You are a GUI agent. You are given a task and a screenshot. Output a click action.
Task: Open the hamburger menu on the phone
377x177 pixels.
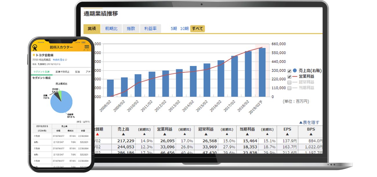click(87, 47)
